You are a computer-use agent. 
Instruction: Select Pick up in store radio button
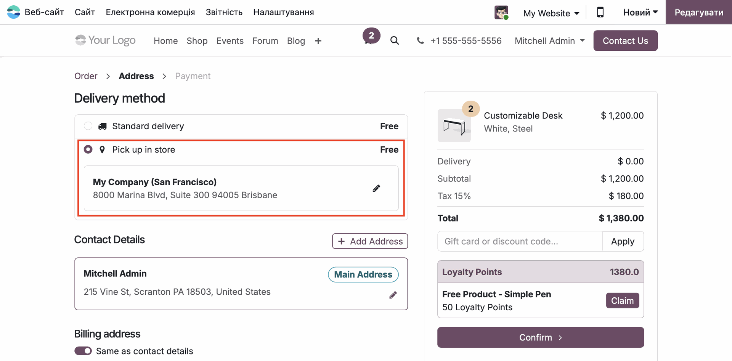(88, 149)
